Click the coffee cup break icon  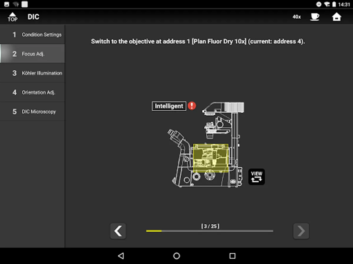[315, 17]
